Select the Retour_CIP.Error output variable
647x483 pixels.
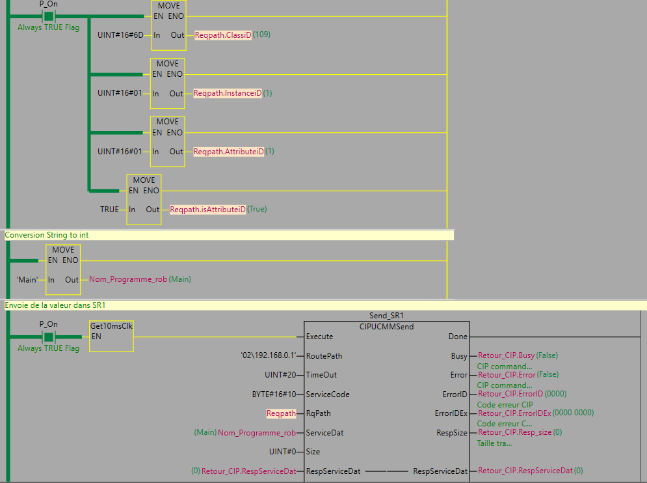[507, 375]
